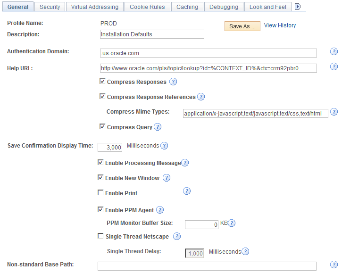Click the Save As button

(x=242, y=26)
